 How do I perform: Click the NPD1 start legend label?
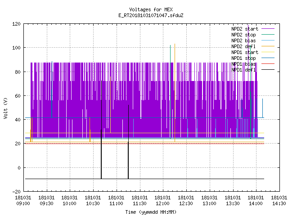point(245,52)
